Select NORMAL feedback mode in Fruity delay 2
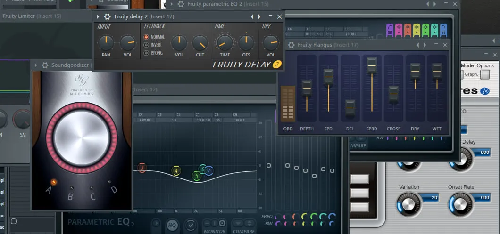500x234 pixels. pos(146,37)
